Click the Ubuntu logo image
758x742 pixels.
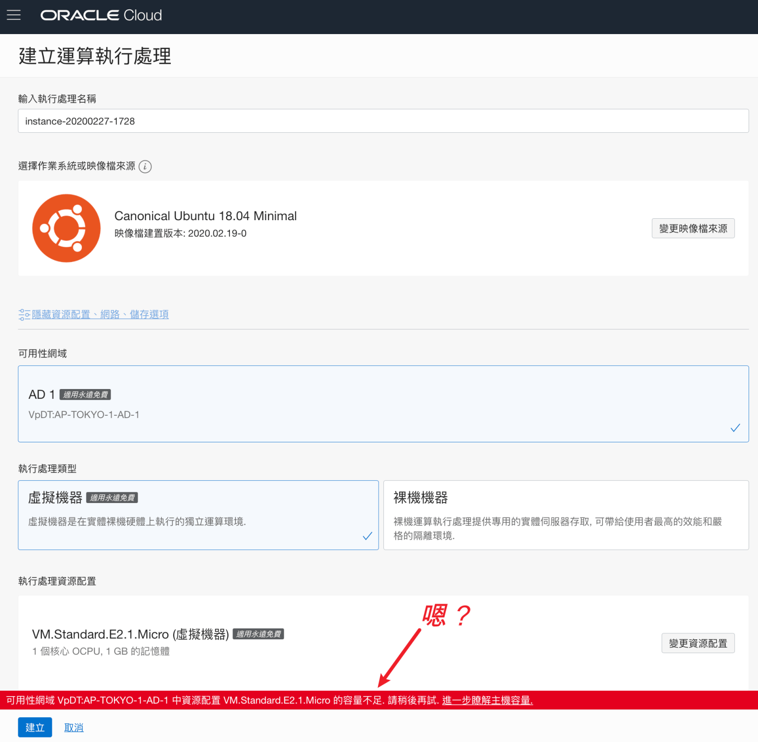pyautogui.click(x=66, y=228)
